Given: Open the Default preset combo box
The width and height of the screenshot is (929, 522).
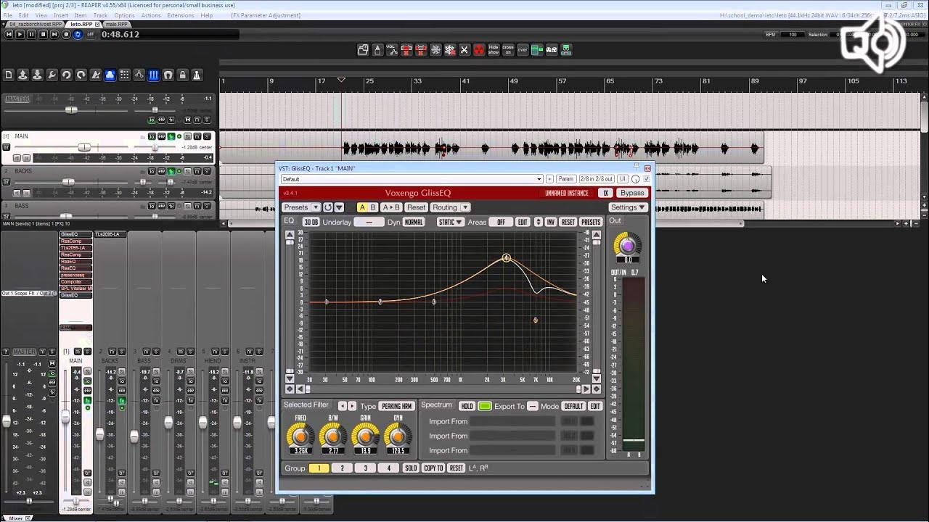Looking at the screenshot, I should click(x=412, y=179).
